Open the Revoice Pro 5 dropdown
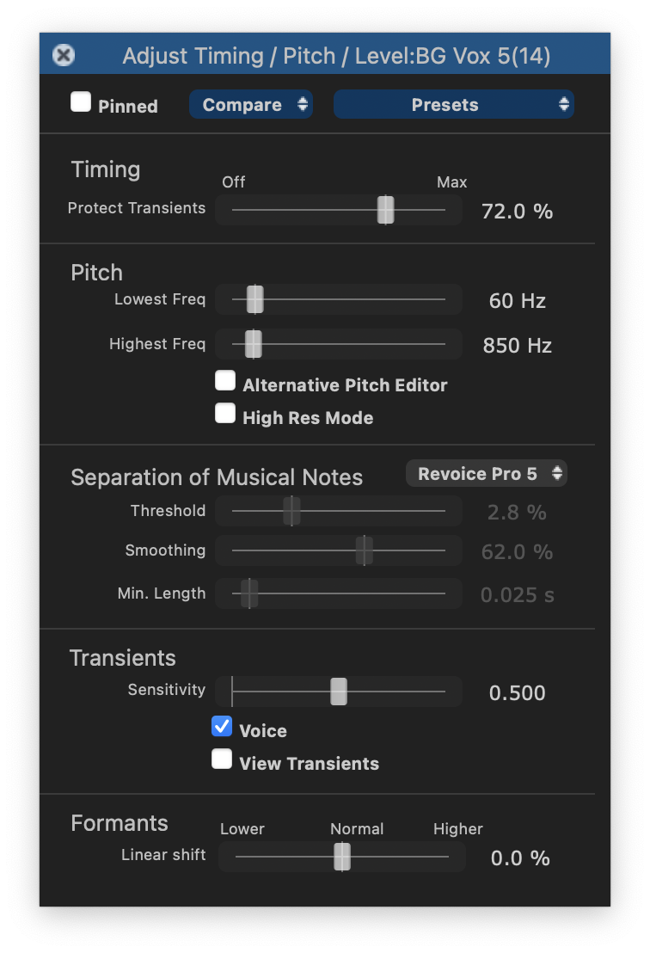This screenshot has width=650, height=953. click(x=486, y=474)
